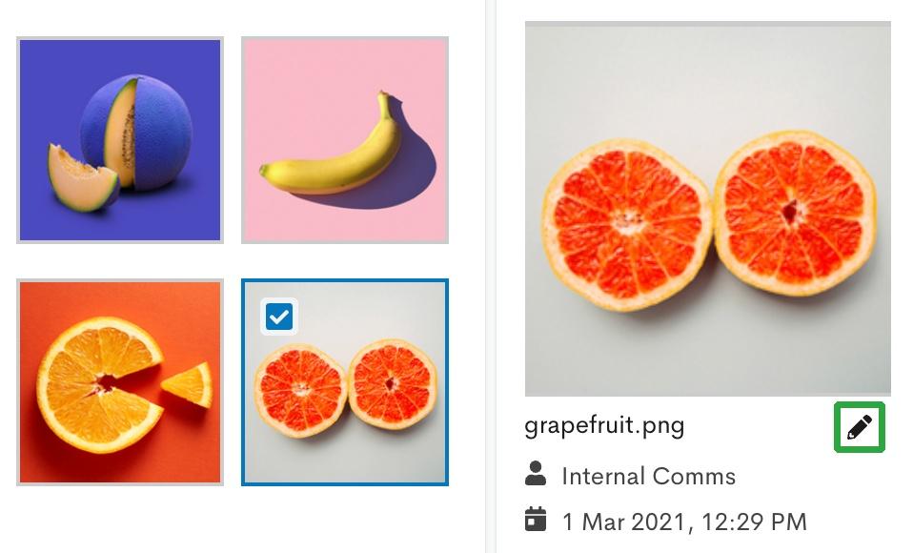Click the Internal Comms uploader label
913x553 pixels.
tap(649, 476)
